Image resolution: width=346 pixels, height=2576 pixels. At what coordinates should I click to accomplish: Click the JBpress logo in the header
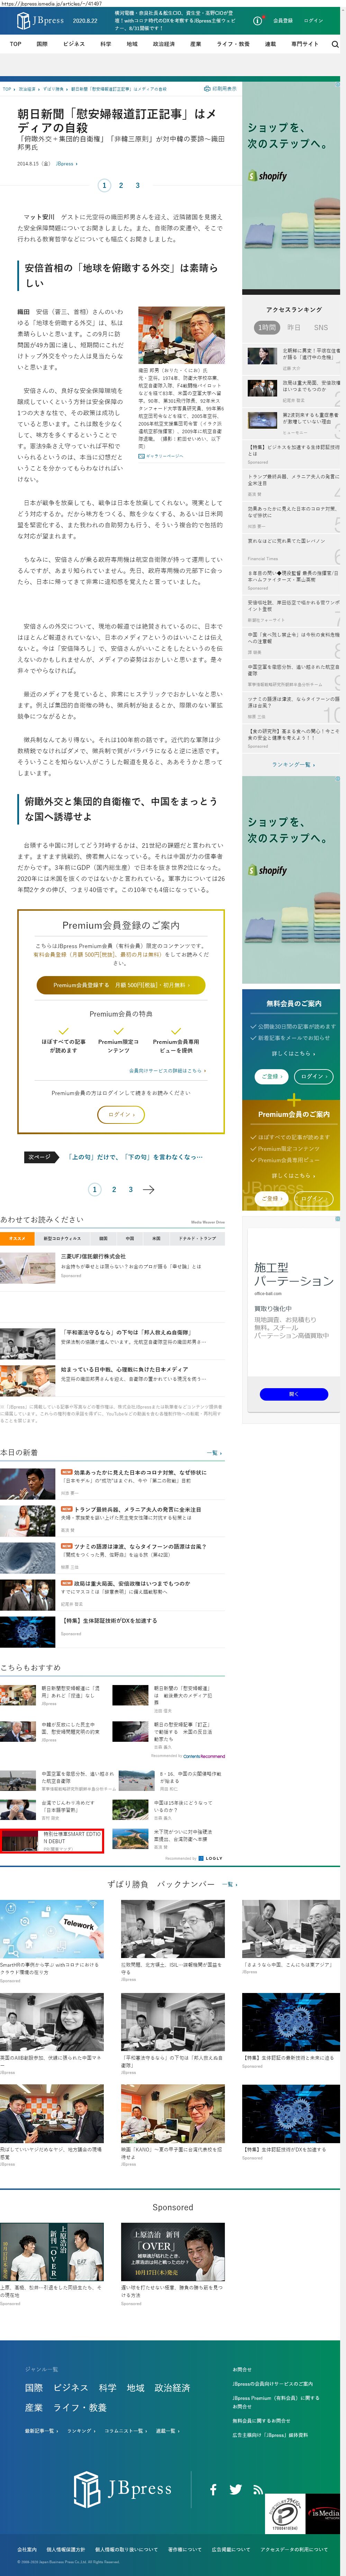41,20
